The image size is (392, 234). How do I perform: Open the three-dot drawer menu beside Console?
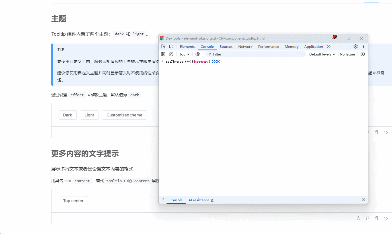click(x=163, y=200)
